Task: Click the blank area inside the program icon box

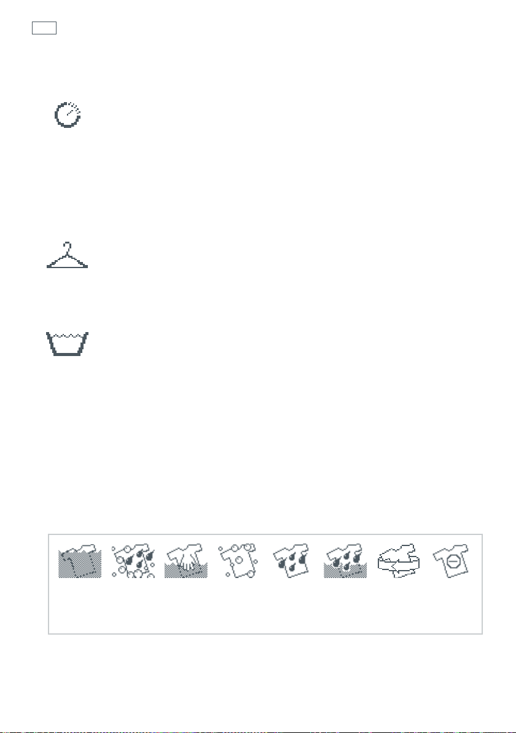Action: [x=265, y=607]
